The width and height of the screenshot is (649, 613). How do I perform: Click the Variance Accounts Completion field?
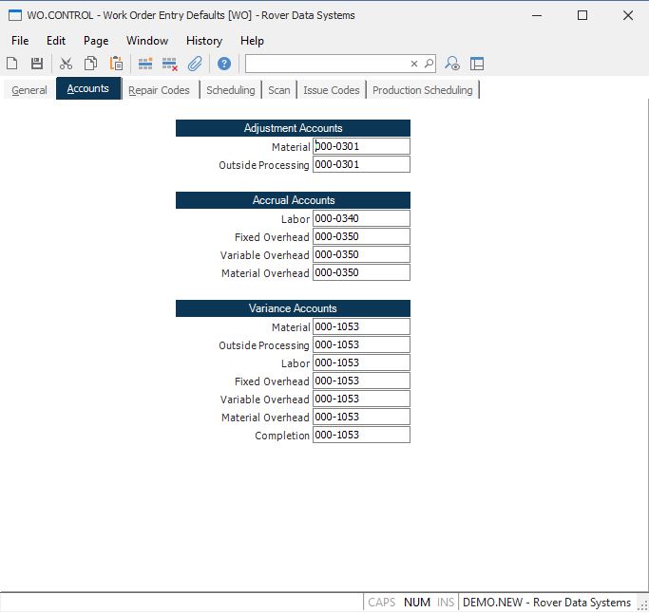point(361,436)
